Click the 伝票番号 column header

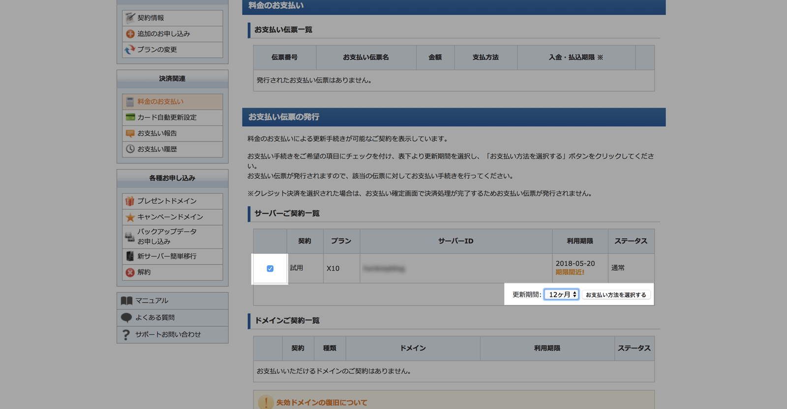tap(284, 58)
